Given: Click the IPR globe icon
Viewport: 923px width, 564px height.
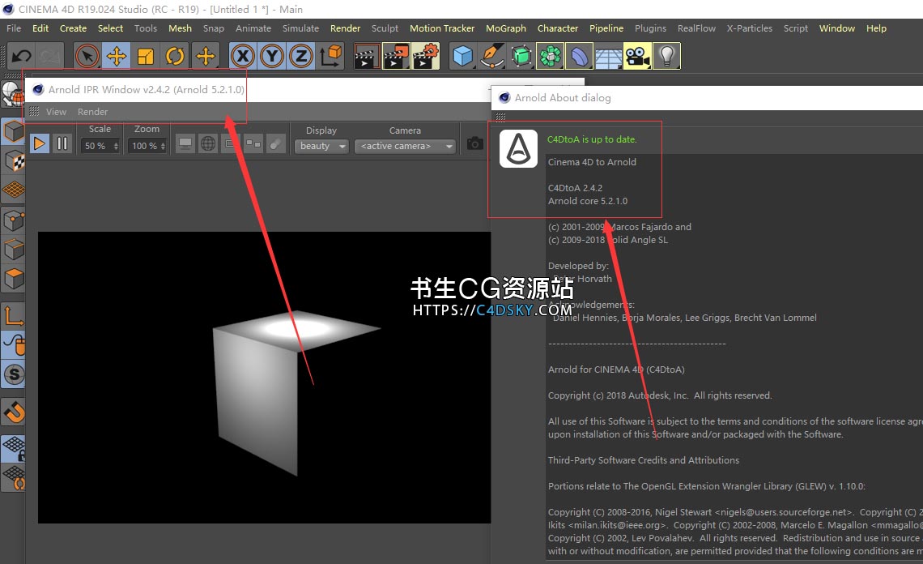Looking at the screenshot, I should coord(208,143).
